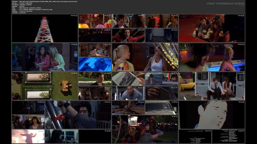Click the carnival popcorn cart scene thumbnail
This screenshot has width=257, height=144.
[x=145, y=129]
